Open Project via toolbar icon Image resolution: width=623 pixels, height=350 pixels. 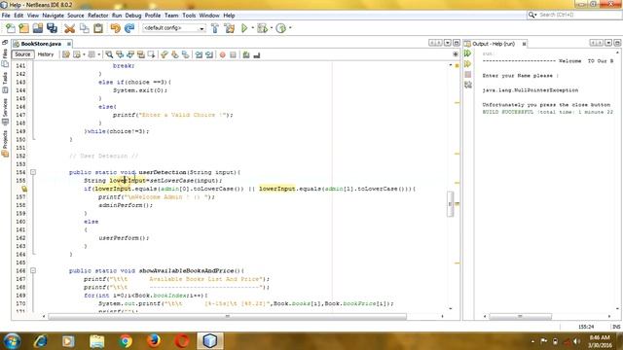click(38, 28)
